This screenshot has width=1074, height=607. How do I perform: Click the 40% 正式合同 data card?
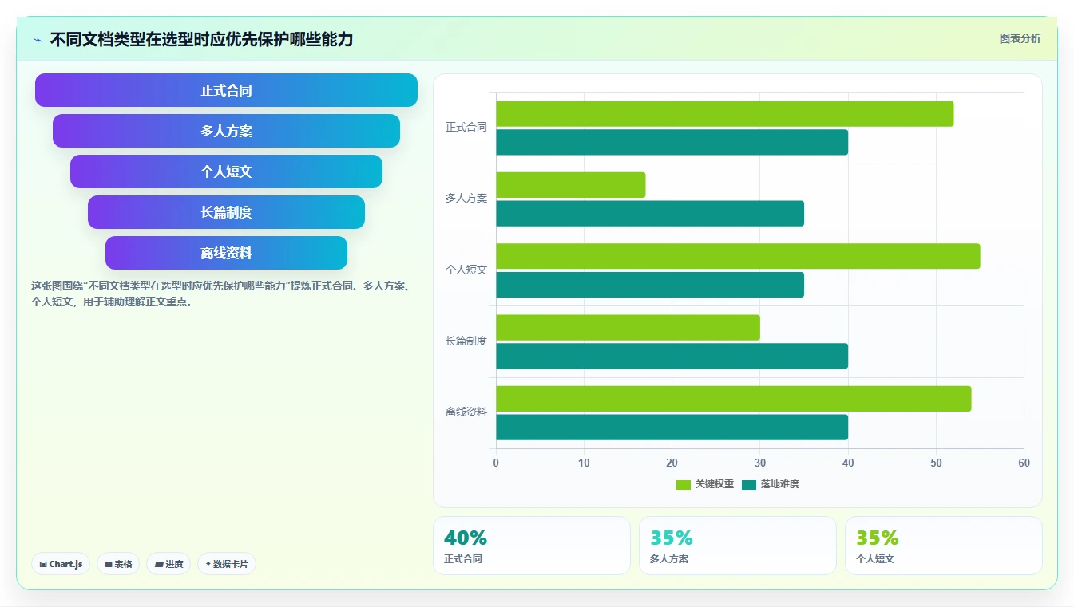click(x=532, y=546)
